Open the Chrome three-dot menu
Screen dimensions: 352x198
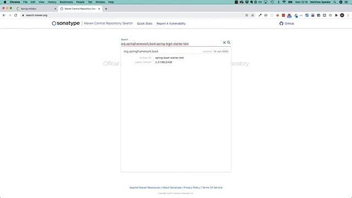348,15
